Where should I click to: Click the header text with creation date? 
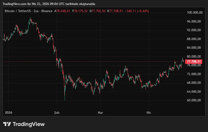click(49, 4)
